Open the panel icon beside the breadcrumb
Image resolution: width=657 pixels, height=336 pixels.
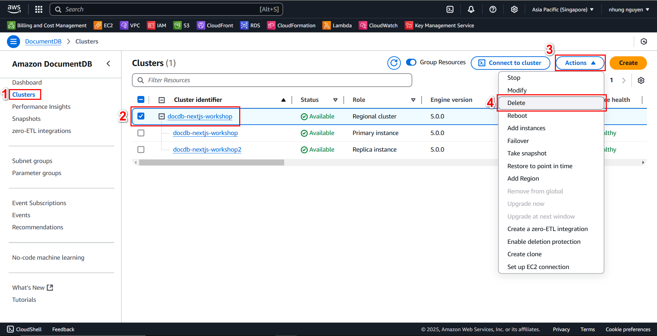[644, 41]
